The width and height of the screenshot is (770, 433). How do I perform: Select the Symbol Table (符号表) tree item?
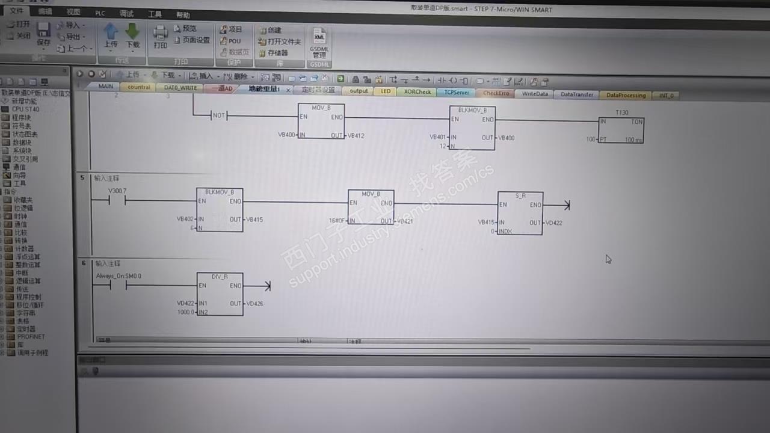click(20, 126)
